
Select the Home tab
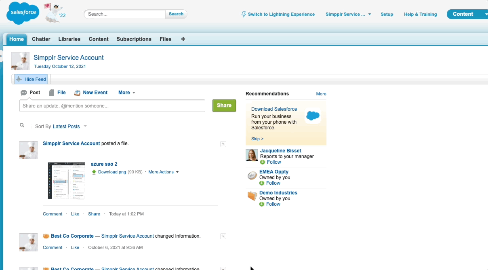tap(17, 39)
